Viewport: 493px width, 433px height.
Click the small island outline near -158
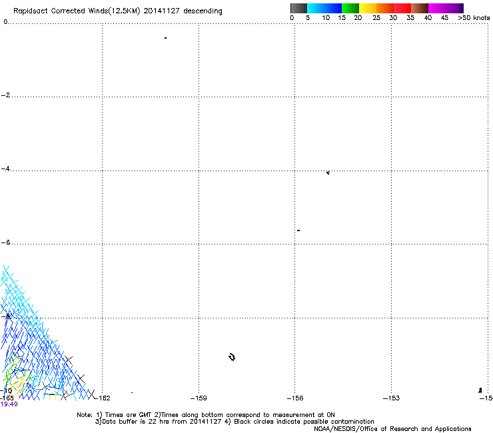[x=232, y=357]
